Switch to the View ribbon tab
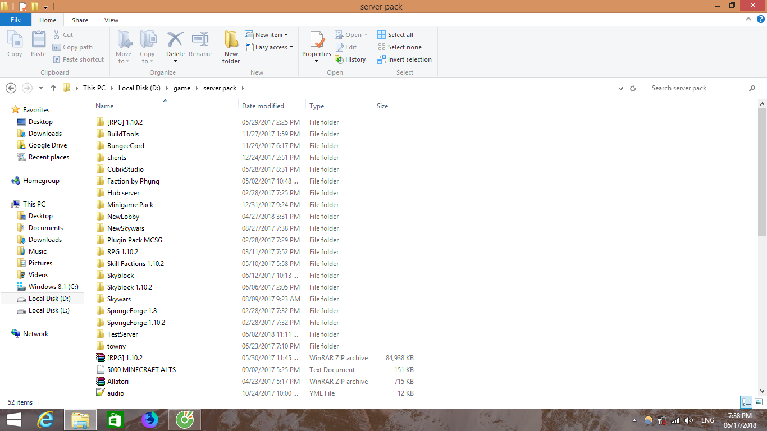 pos(111,20)
